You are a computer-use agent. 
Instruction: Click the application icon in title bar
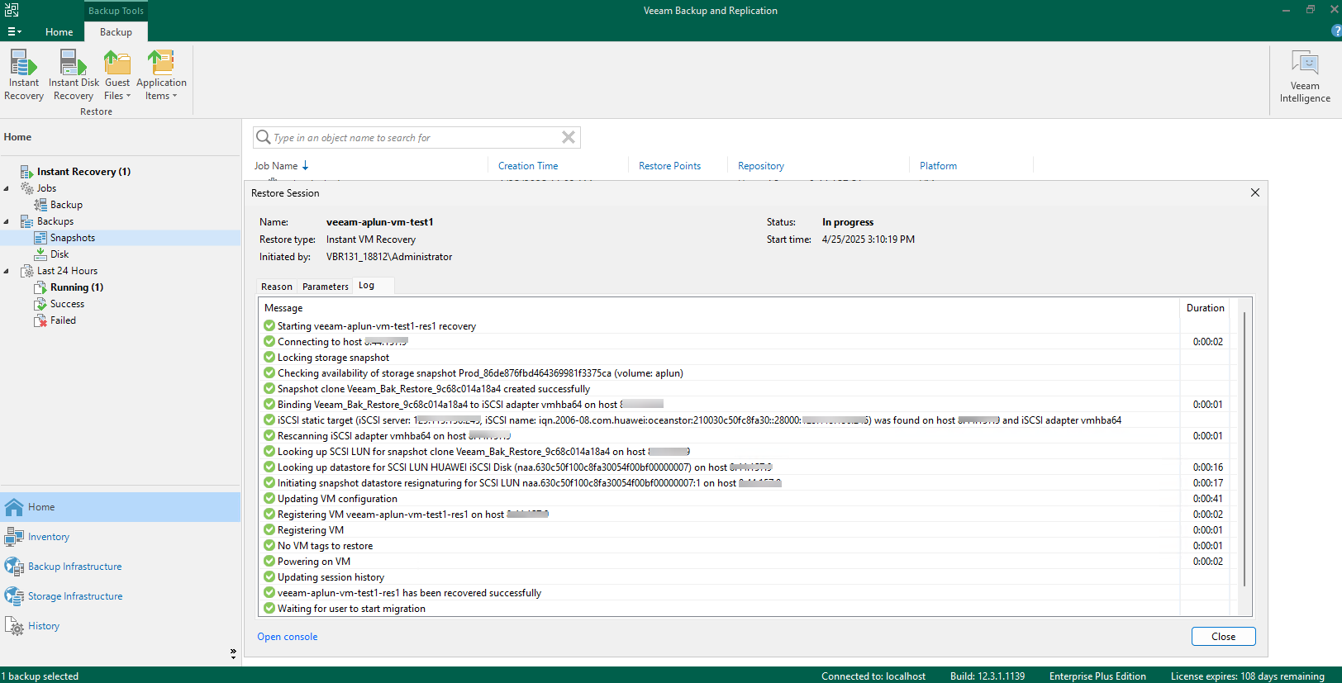tap(12, 10)
